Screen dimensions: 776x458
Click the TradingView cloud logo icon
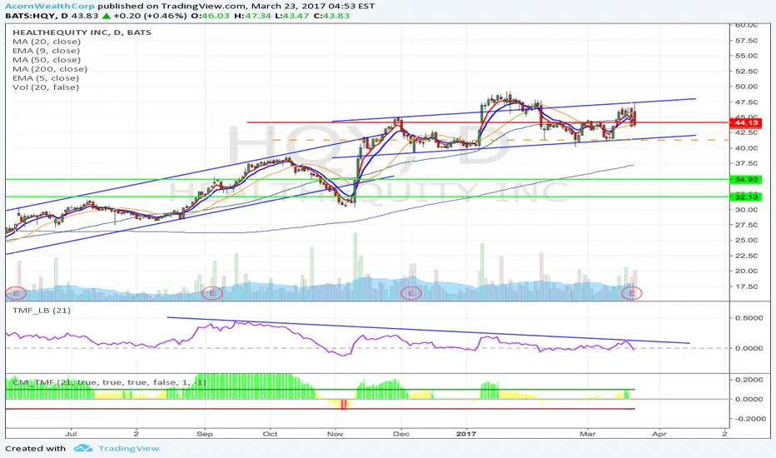[83, 449]
